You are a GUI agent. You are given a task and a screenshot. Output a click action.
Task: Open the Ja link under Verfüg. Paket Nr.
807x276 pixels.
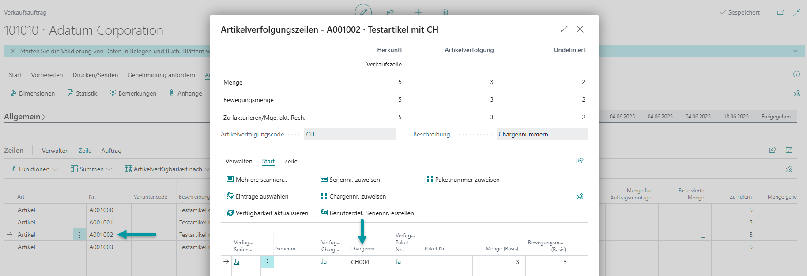point(398,262)
